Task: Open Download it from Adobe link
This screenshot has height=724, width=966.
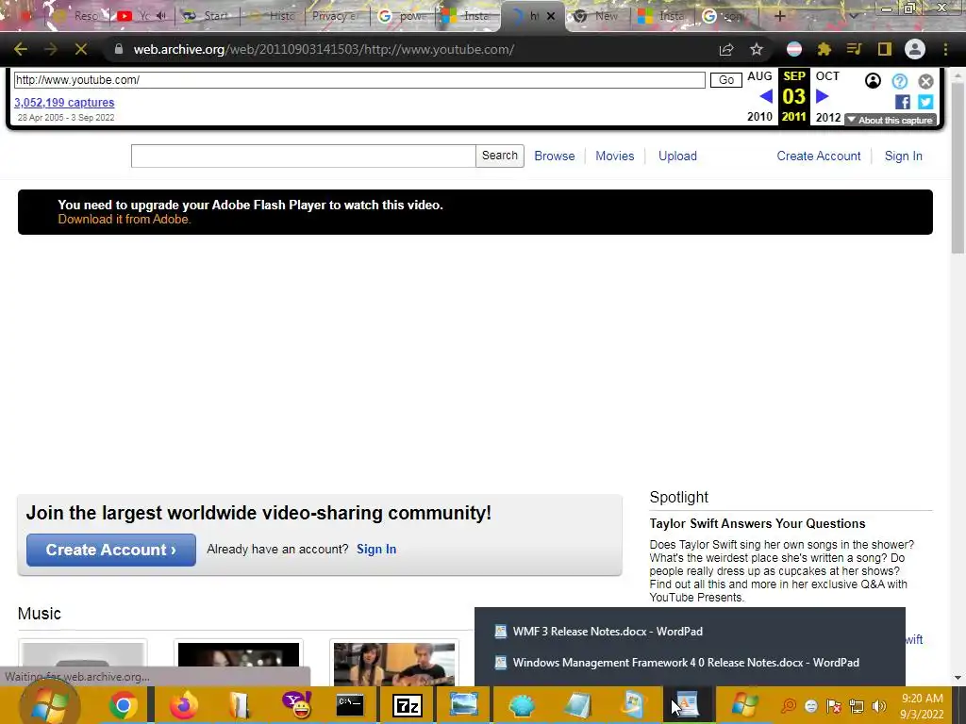Action: click(125, 220)
